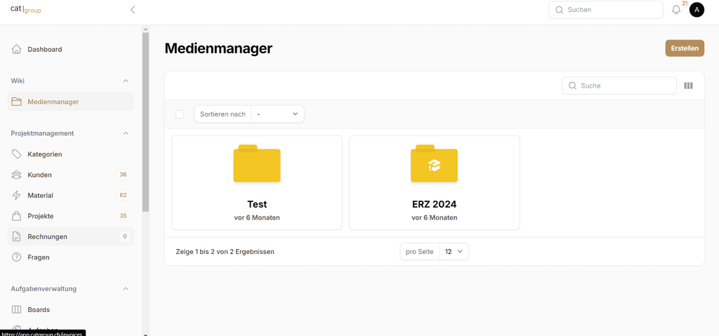Click magnifier icon in Suche field
Viewport: 719px width, 336px height.
(572, 86)
